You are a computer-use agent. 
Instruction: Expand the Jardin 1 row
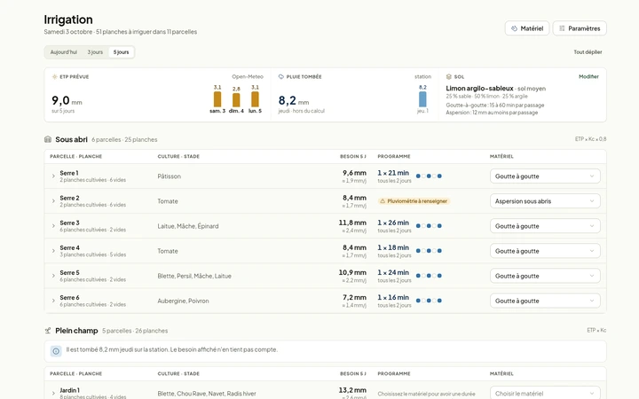tap(53, 394)
